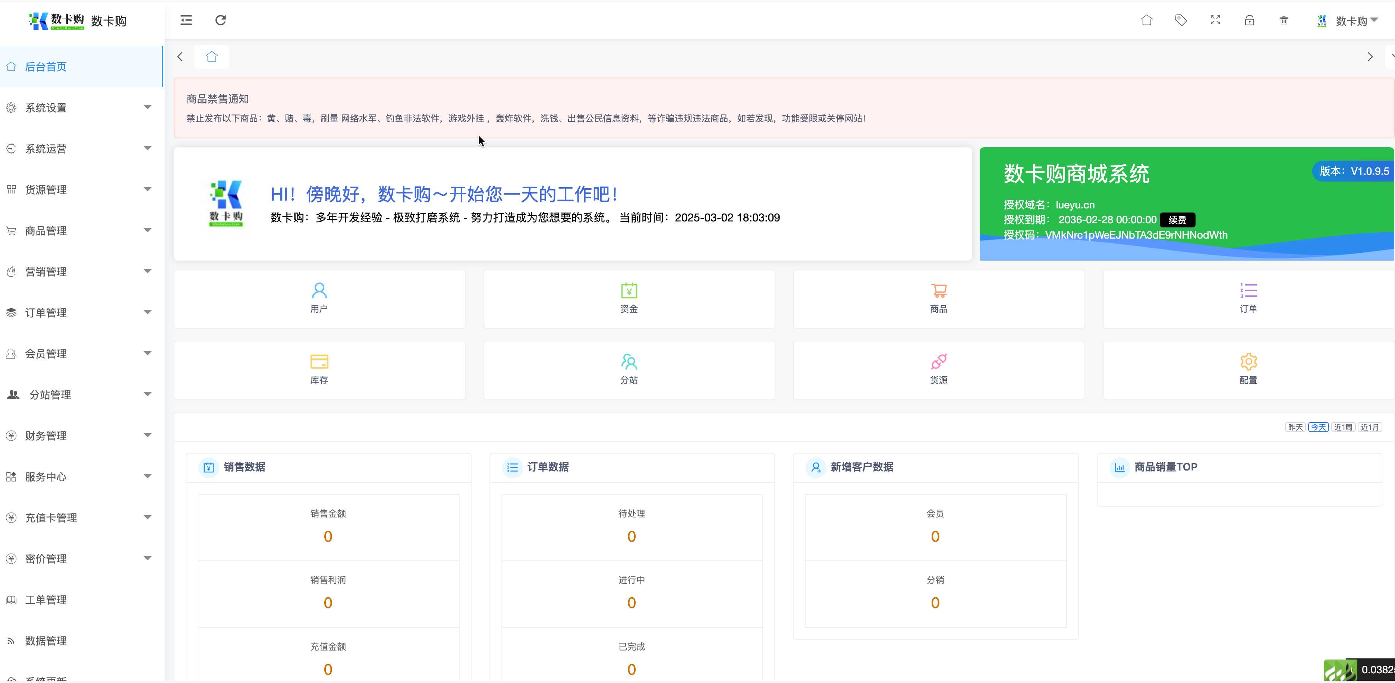Click the lock screen icon

point(1249,21)
